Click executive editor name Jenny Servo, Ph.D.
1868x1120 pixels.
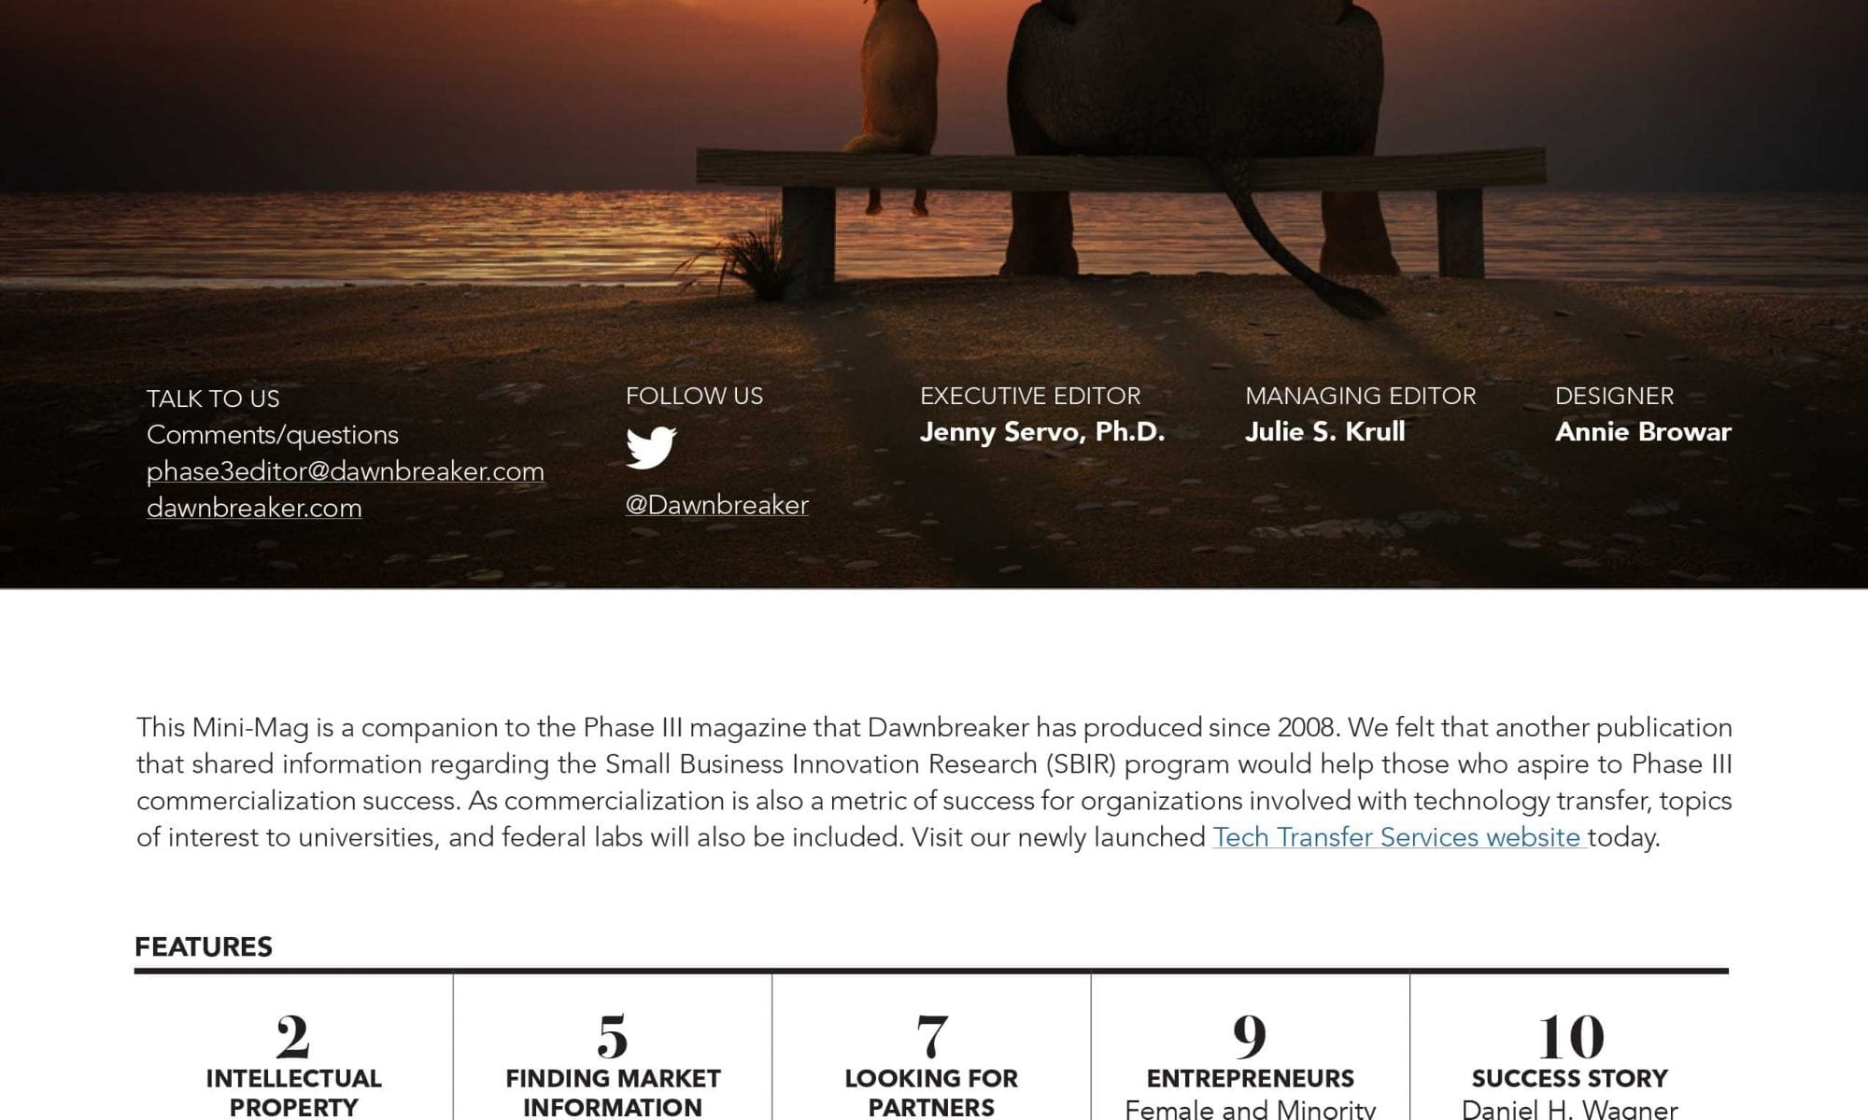(1042, 432)
